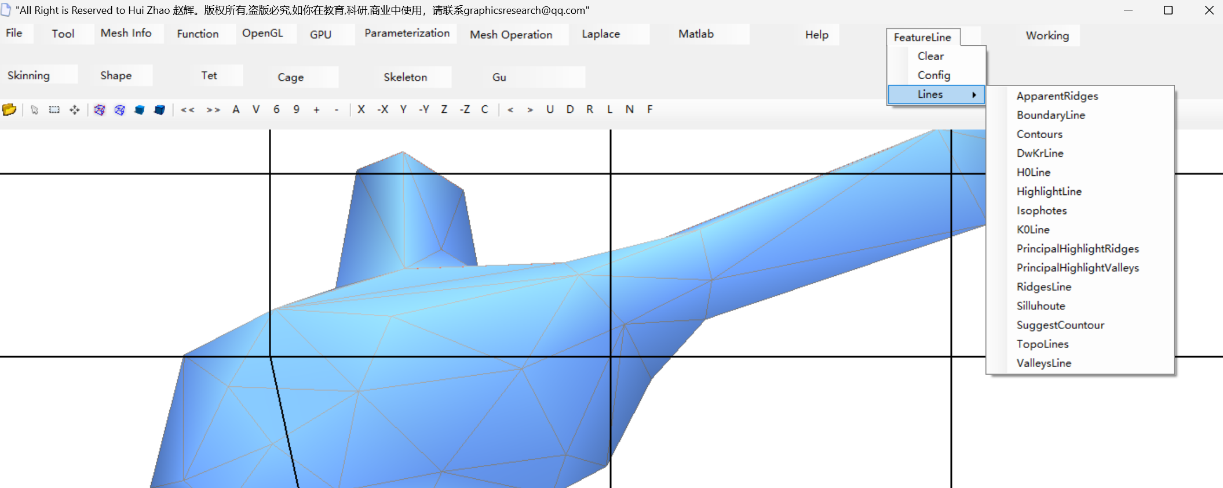Choose the dashed rectangle selection tool
1223x488 pixels.
click(54, 109)
